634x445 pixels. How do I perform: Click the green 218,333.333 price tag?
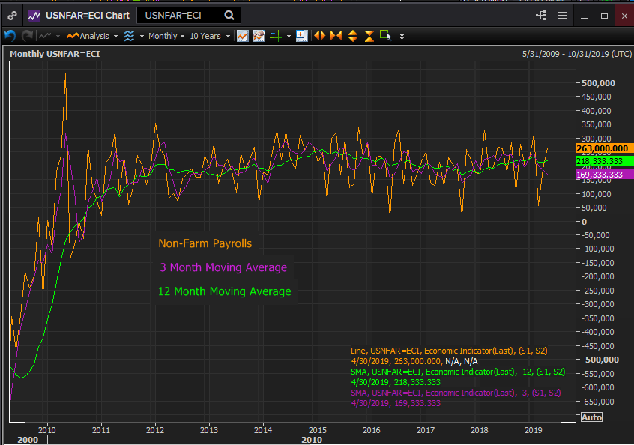click(x=605, y=161)
